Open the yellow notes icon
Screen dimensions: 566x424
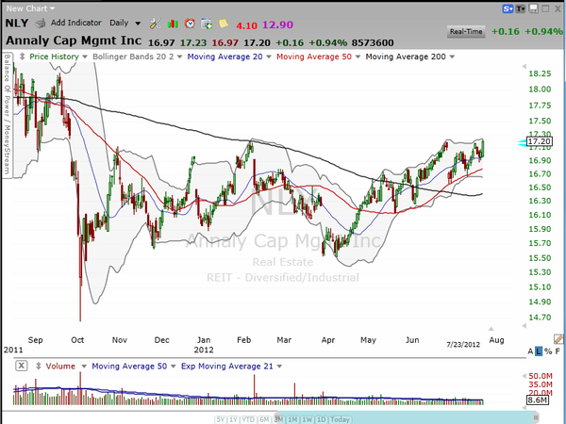point(224,24)
